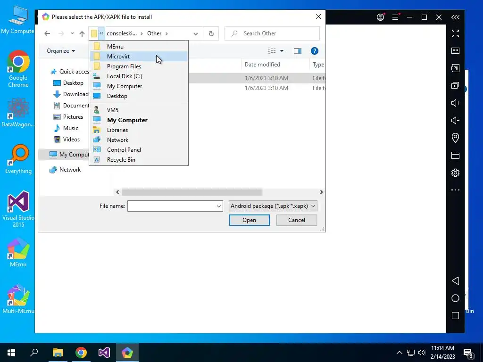This screenshot has height=362, width=483.
Task: Open Videos in navigation pane
Action: click(x=67, y=140)
